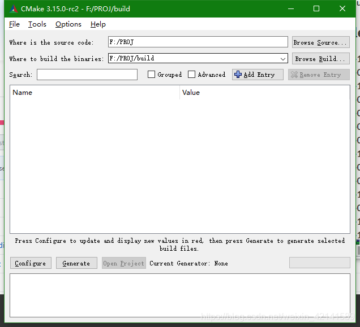Click the Configure button
This screenshot has height=327, width=360.
tap(31, 263)
